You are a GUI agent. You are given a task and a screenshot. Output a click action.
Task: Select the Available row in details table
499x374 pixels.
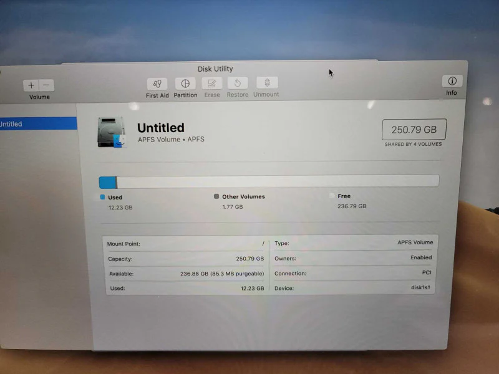coord(187,274)
